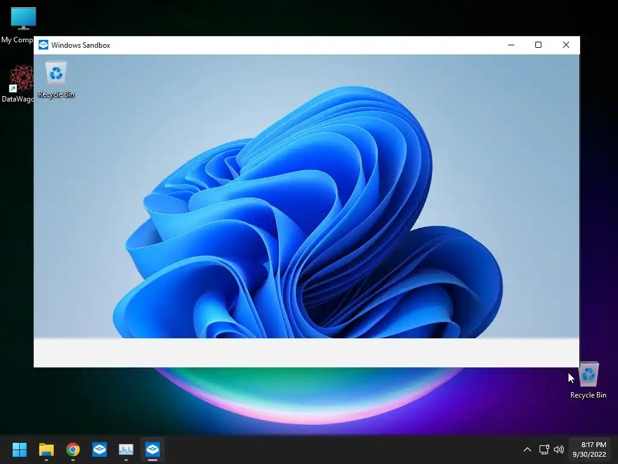Select the active Windows Sandbox taskbar icon
Screen dimensions: 618x464
click(x=153, y=449)
